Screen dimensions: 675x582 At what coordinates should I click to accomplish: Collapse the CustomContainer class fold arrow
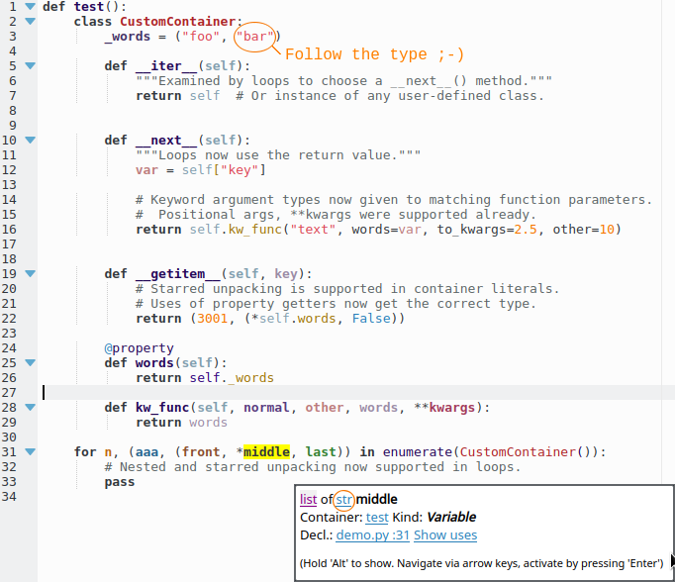(30, 22)
